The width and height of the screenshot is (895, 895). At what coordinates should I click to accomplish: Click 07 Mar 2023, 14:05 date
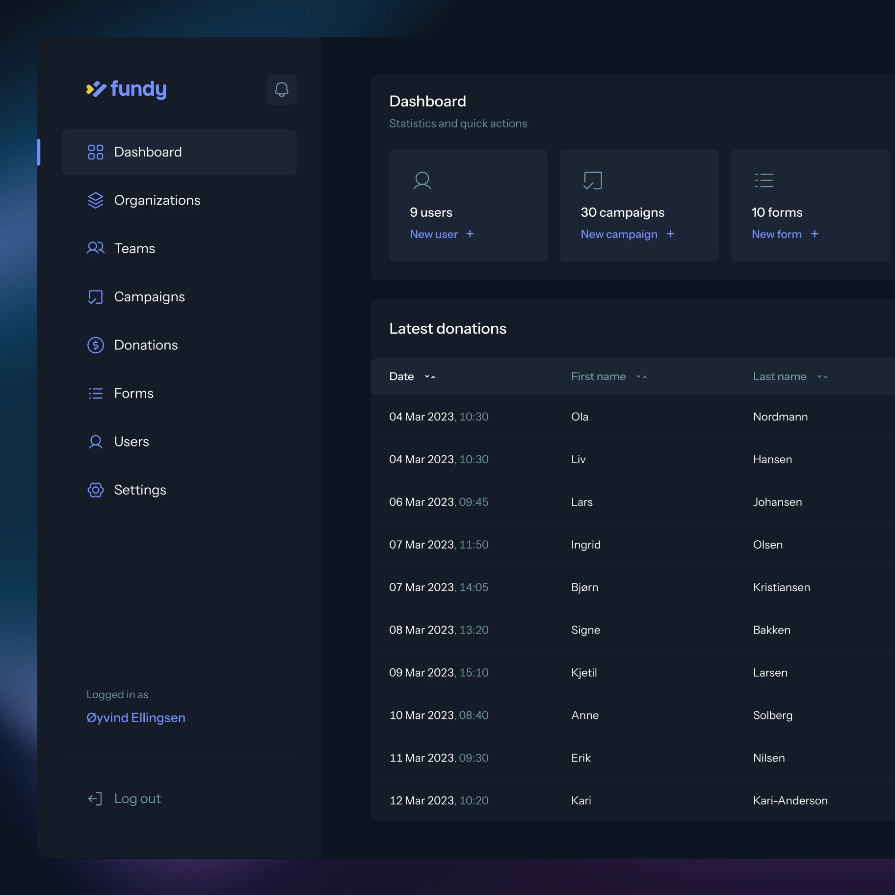(x=439, y=587)
